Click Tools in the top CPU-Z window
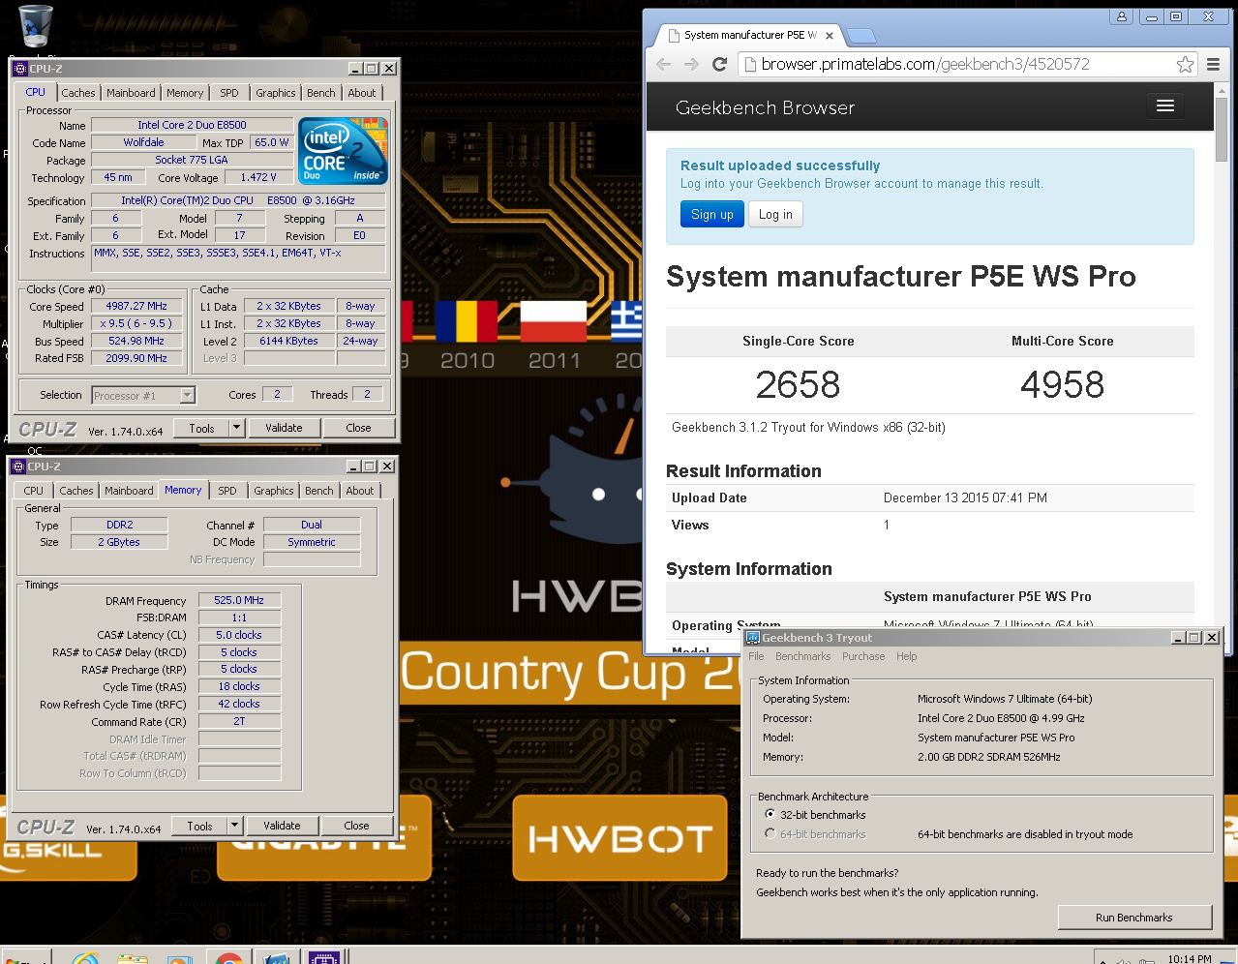The width and height of the screenshot is (1238, 964). [201, 428]
